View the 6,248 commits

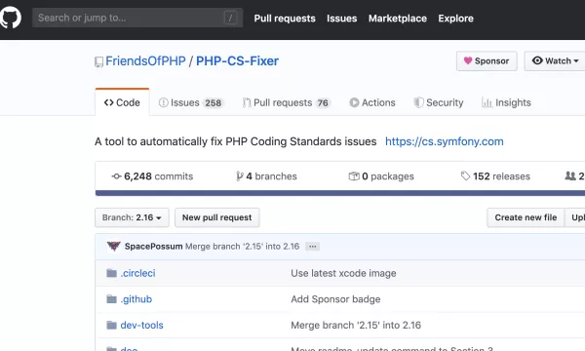pyautogui.click(x=152, y=176)
